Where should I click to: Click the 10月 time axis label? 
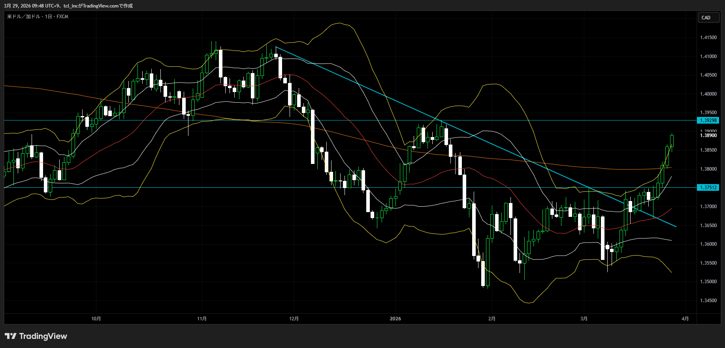tap(96, 319)
